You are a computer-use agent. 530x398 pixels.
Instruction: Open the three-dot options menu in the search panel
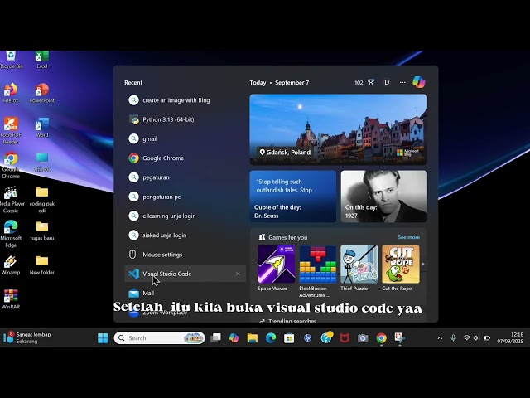click(x=402, y=82)
